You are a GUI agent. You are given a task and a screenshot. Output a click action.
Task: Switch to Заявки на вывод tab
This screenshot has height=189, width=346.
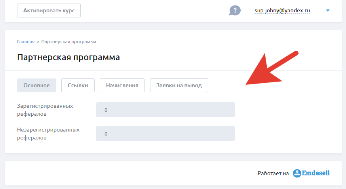[179, 85]
